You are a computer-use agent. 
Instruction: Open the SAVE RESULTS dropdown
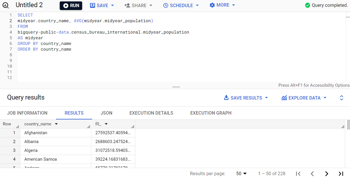(x=246, y=98)
